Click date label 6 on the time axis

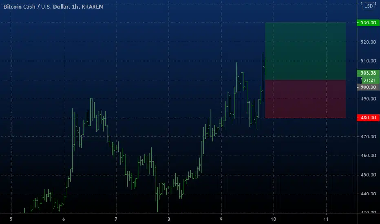64,219
